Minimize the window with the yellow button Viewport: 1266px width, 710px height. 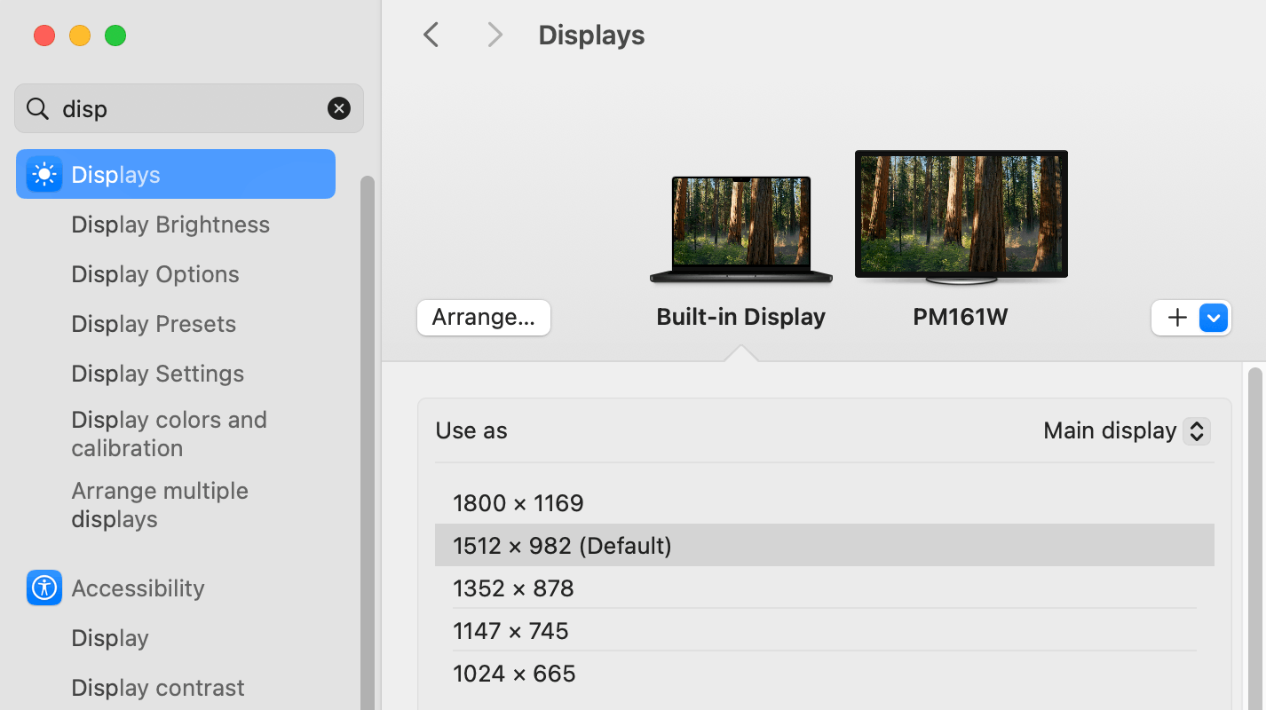(80, 35)
